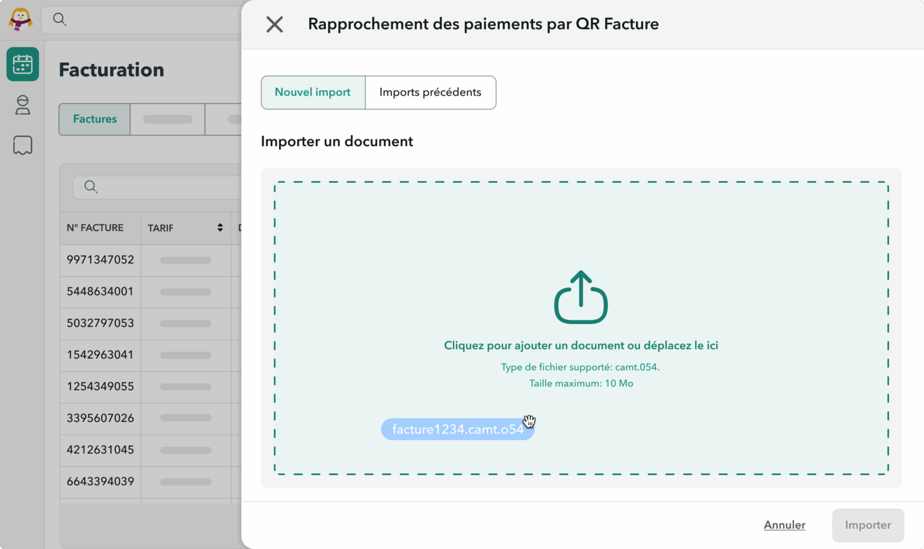Image resolution: width=924 pixels, height=549 pixels.
Task: Click the upload arrow icon in drop zone
Action: click(x=580, y=296)
